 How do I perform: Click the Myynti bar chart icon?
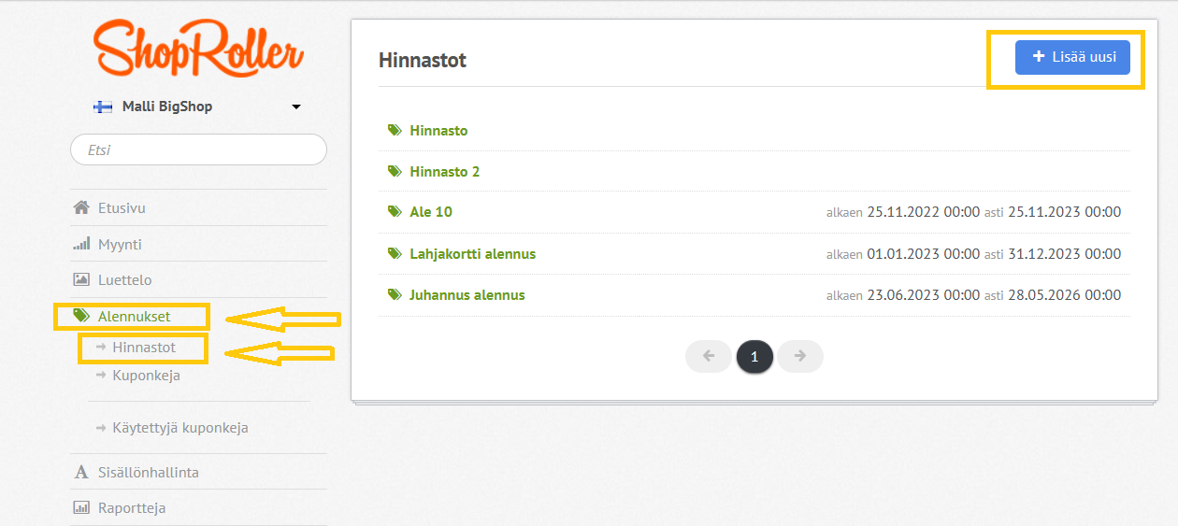coord(81,244)
